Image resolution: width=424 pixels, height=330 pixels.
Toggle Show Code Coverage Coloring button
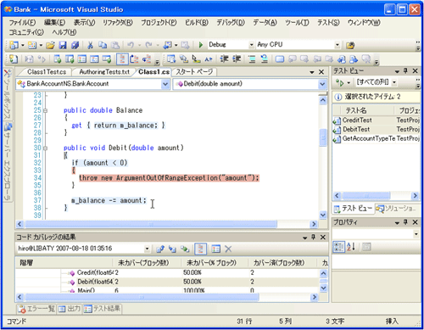(x=201, y=249)
